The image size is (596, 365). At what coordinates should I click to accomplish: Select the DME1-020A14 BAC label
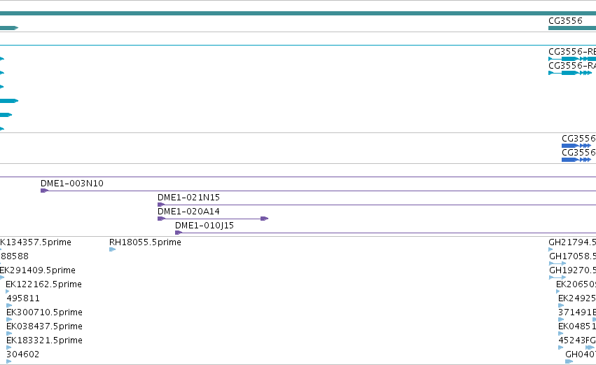point(188,212)
